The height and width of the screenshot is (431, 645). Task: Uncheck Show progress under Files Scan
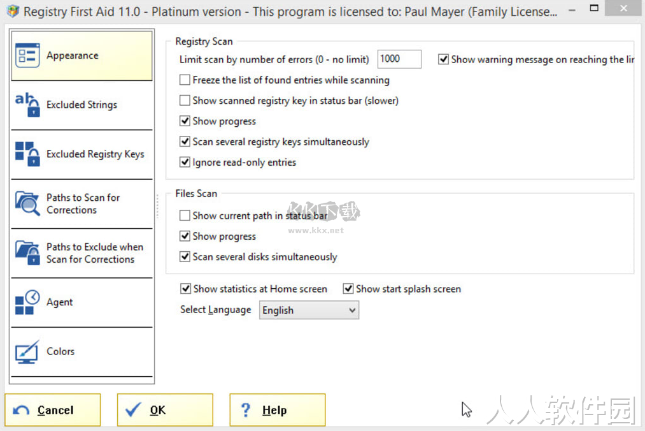tap(185, 236)
